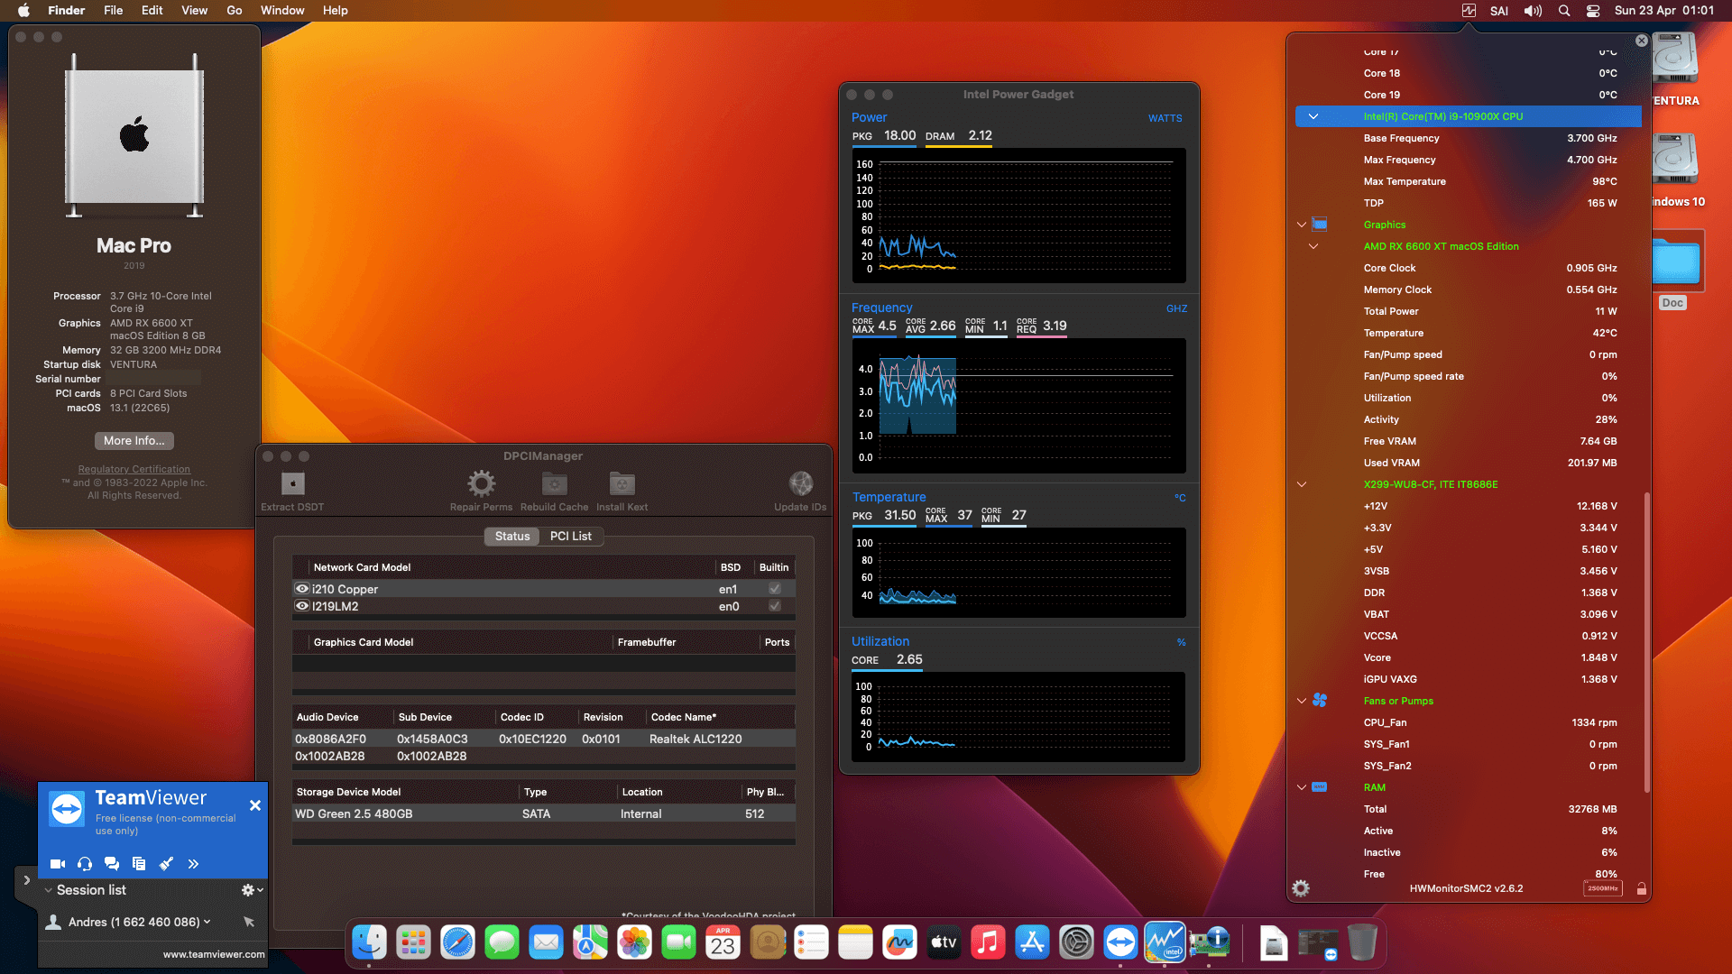Screen dimensions: 1732x974
Task: Click the Update IDs icon
Action: click(x=800, y=483)
